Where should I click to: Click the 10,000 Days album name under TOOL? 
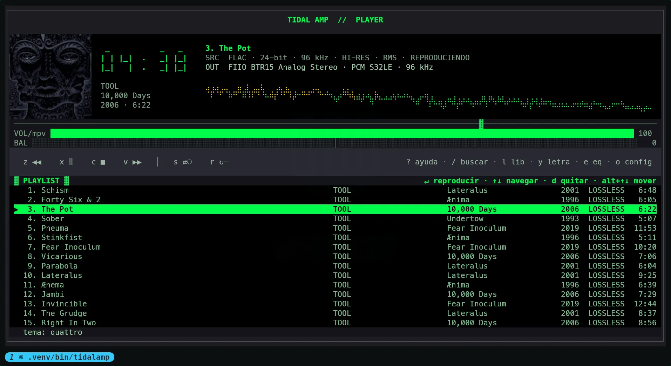tap(126, 96)
